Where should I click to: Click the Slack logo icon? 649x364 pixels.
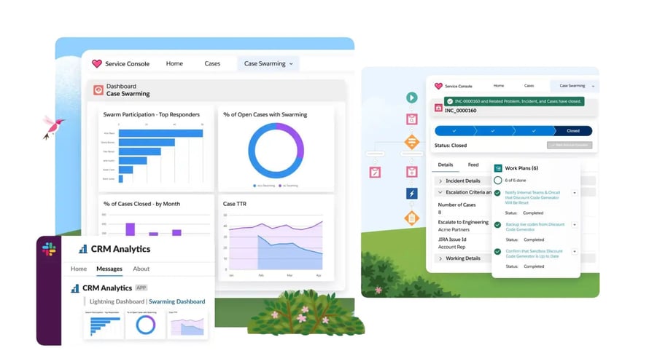(x=49, y=249)
